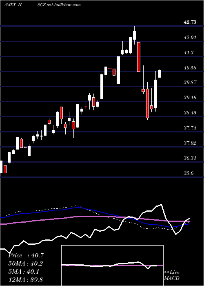Click the AMEX exchange label in header
The width and height of the screenshot is (204, 286).
click(10, 5)
